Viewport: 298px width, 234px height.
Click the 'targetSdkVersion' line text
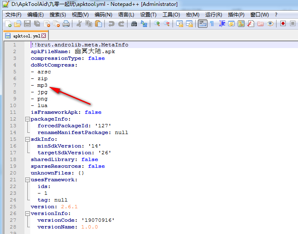pos(74,153)
